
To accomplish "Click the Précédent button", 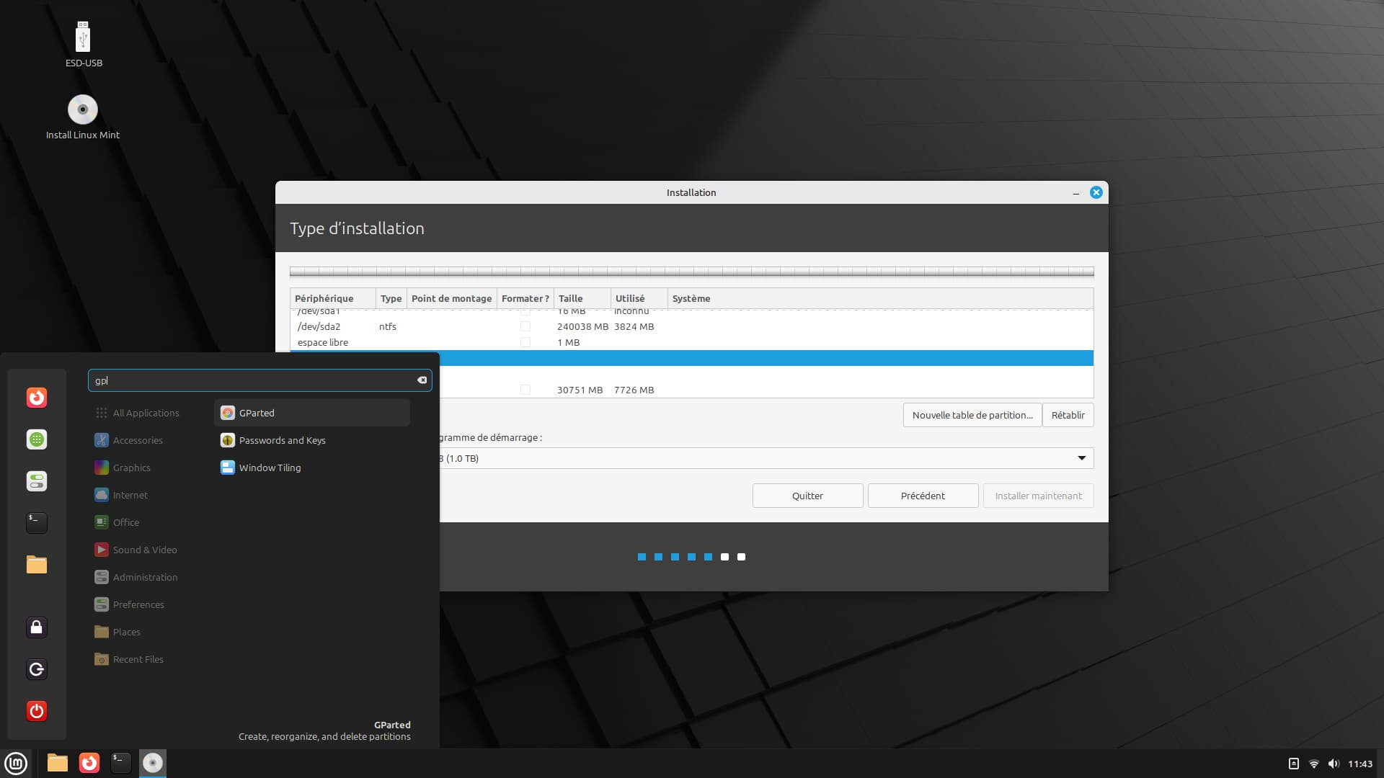I will [923, 496].
